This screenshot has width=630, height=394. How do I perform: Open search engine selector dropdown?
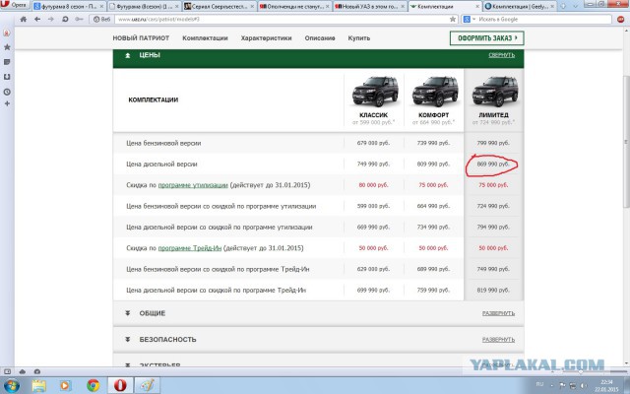click(x=469, y=20)
